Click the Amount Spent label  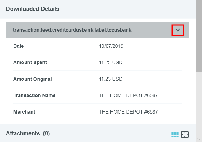pos(30,62)
